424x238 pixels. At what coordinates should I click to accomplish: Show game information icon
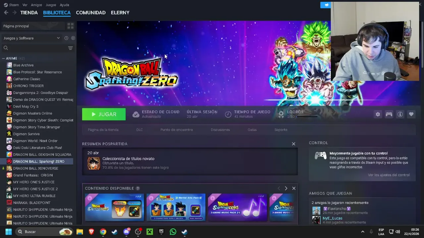[x=400, y=114]
